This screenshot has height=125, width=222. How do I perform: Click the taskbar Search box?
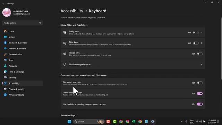(89, 122)
